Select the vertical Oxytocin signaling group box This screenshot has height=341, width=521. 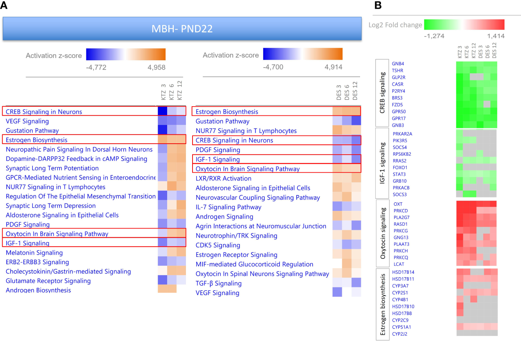[x=382, y=233]
